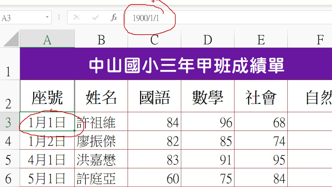Select row 5 header
This screenshot has height=187, width=332.
click(10, 159)
